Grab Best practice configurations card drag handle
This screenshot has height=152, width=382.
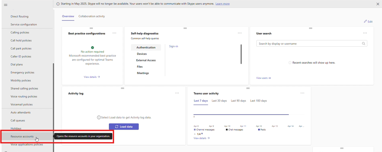(x=91, y=28)
